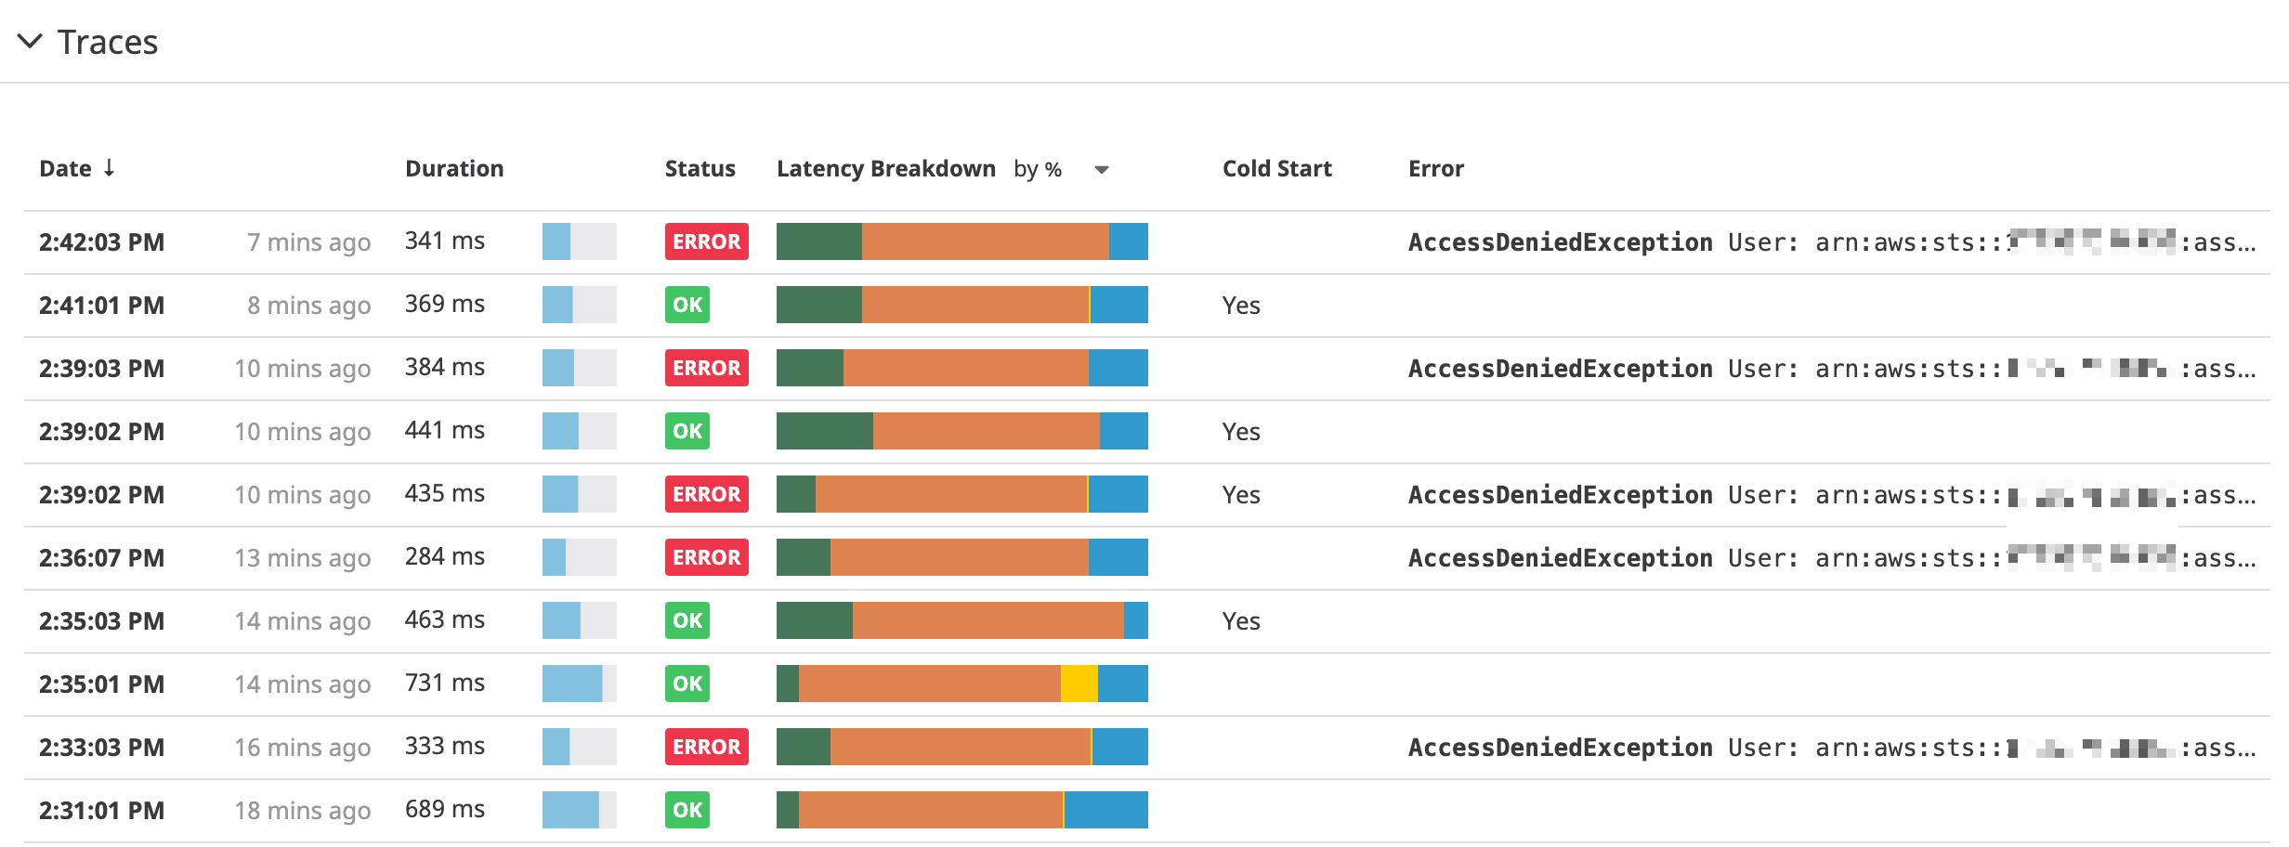Collapse the Traces section chevron

pos(31,42)
